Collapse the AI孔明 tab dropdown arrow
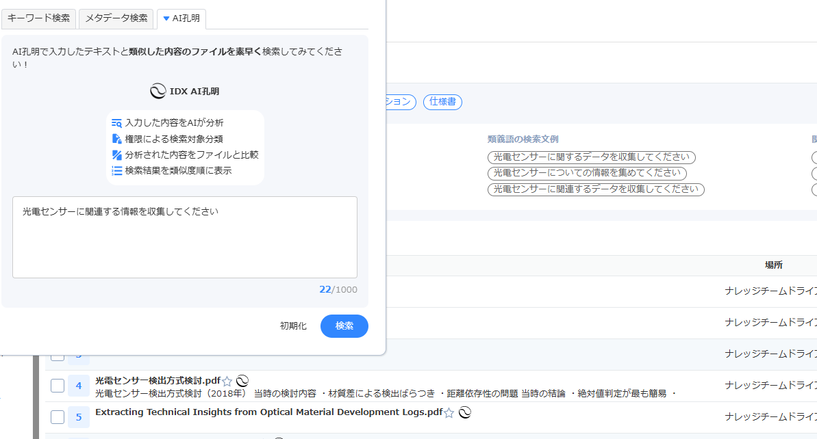 (166, 18)
